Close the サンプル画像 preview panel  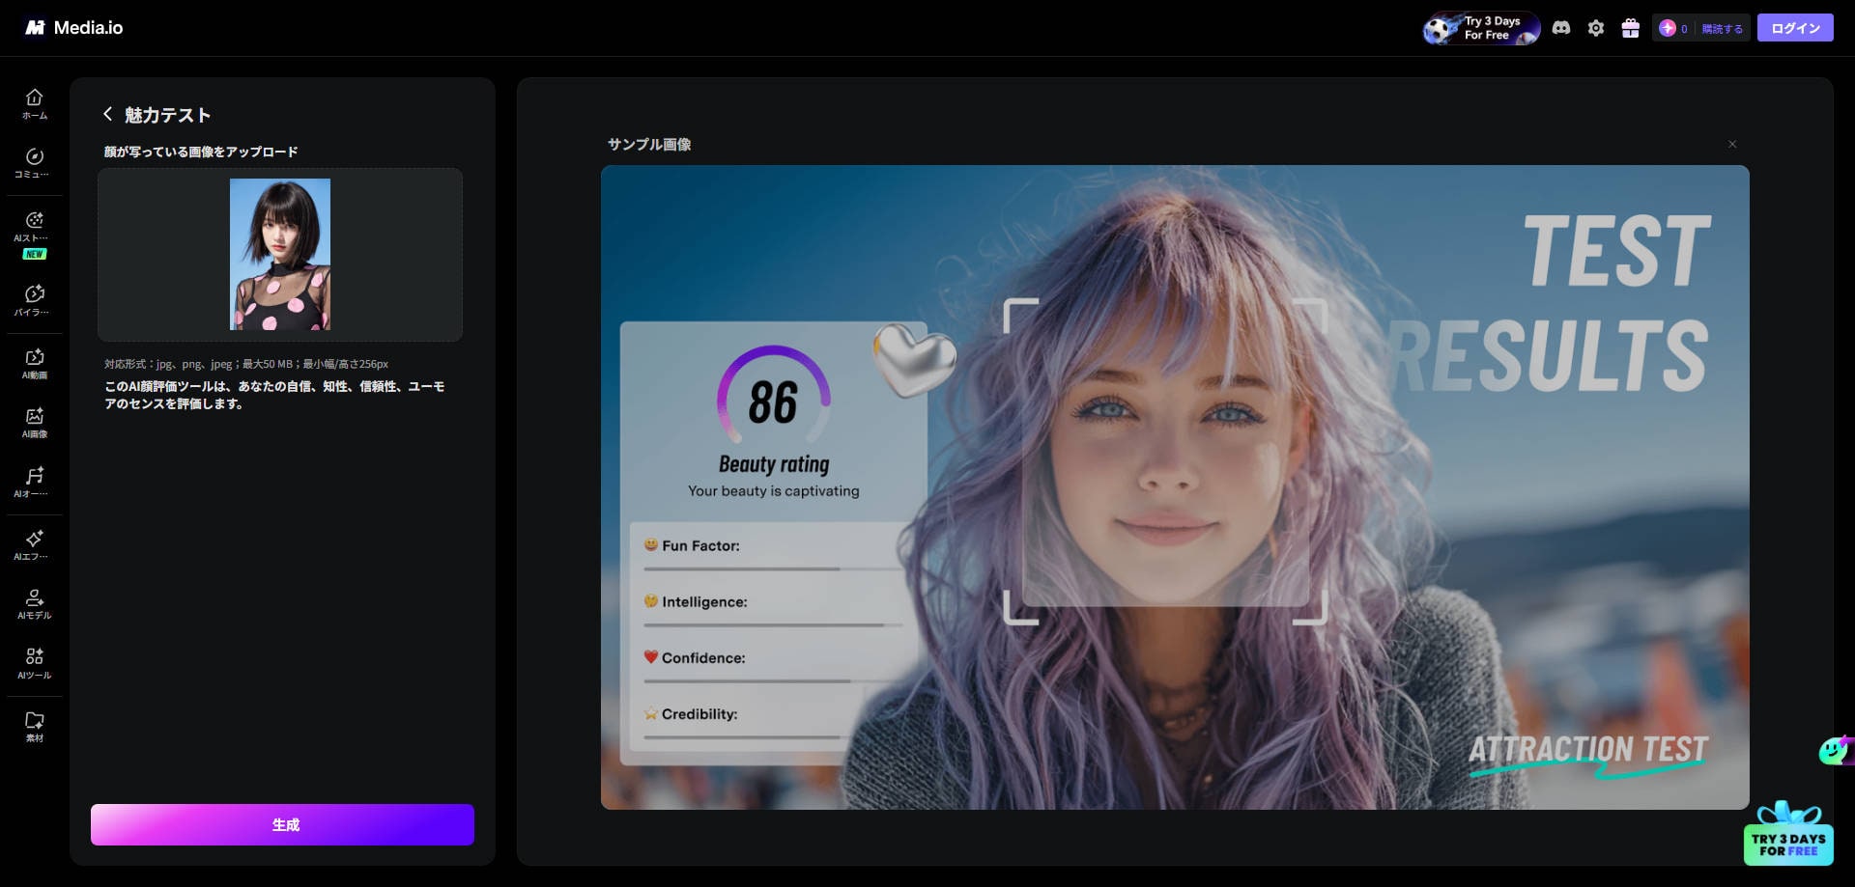[x=1732, y=144]
